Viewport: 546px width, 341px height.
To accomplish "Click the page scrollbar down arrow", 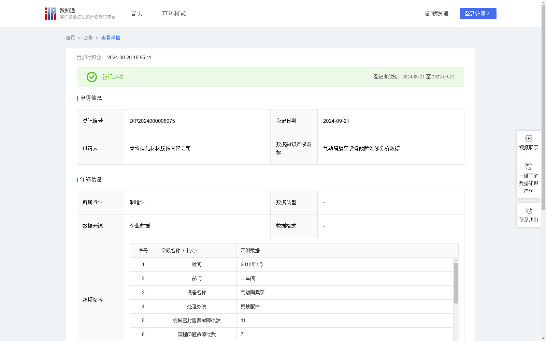I will (543, 338).
